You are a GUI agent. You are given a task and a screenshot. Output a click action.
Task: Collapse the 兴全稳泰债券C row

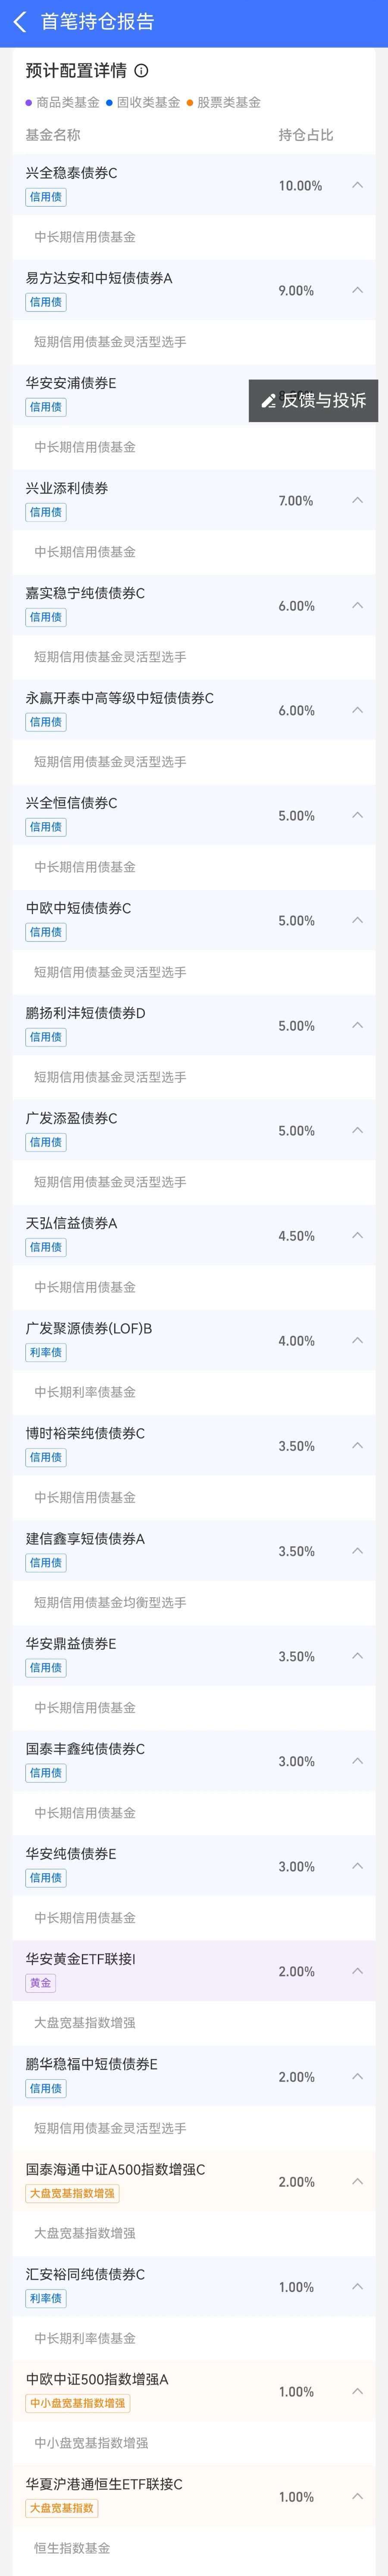coord(357,185)
